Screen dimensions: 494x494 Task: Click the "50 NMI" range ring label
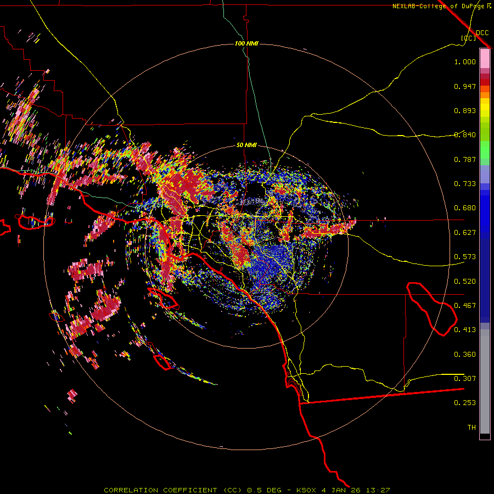tap(246, 145)
